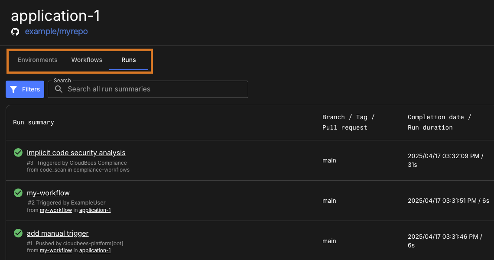
Task: Focus the Search all run summaries field
Action: coord(148,89)
